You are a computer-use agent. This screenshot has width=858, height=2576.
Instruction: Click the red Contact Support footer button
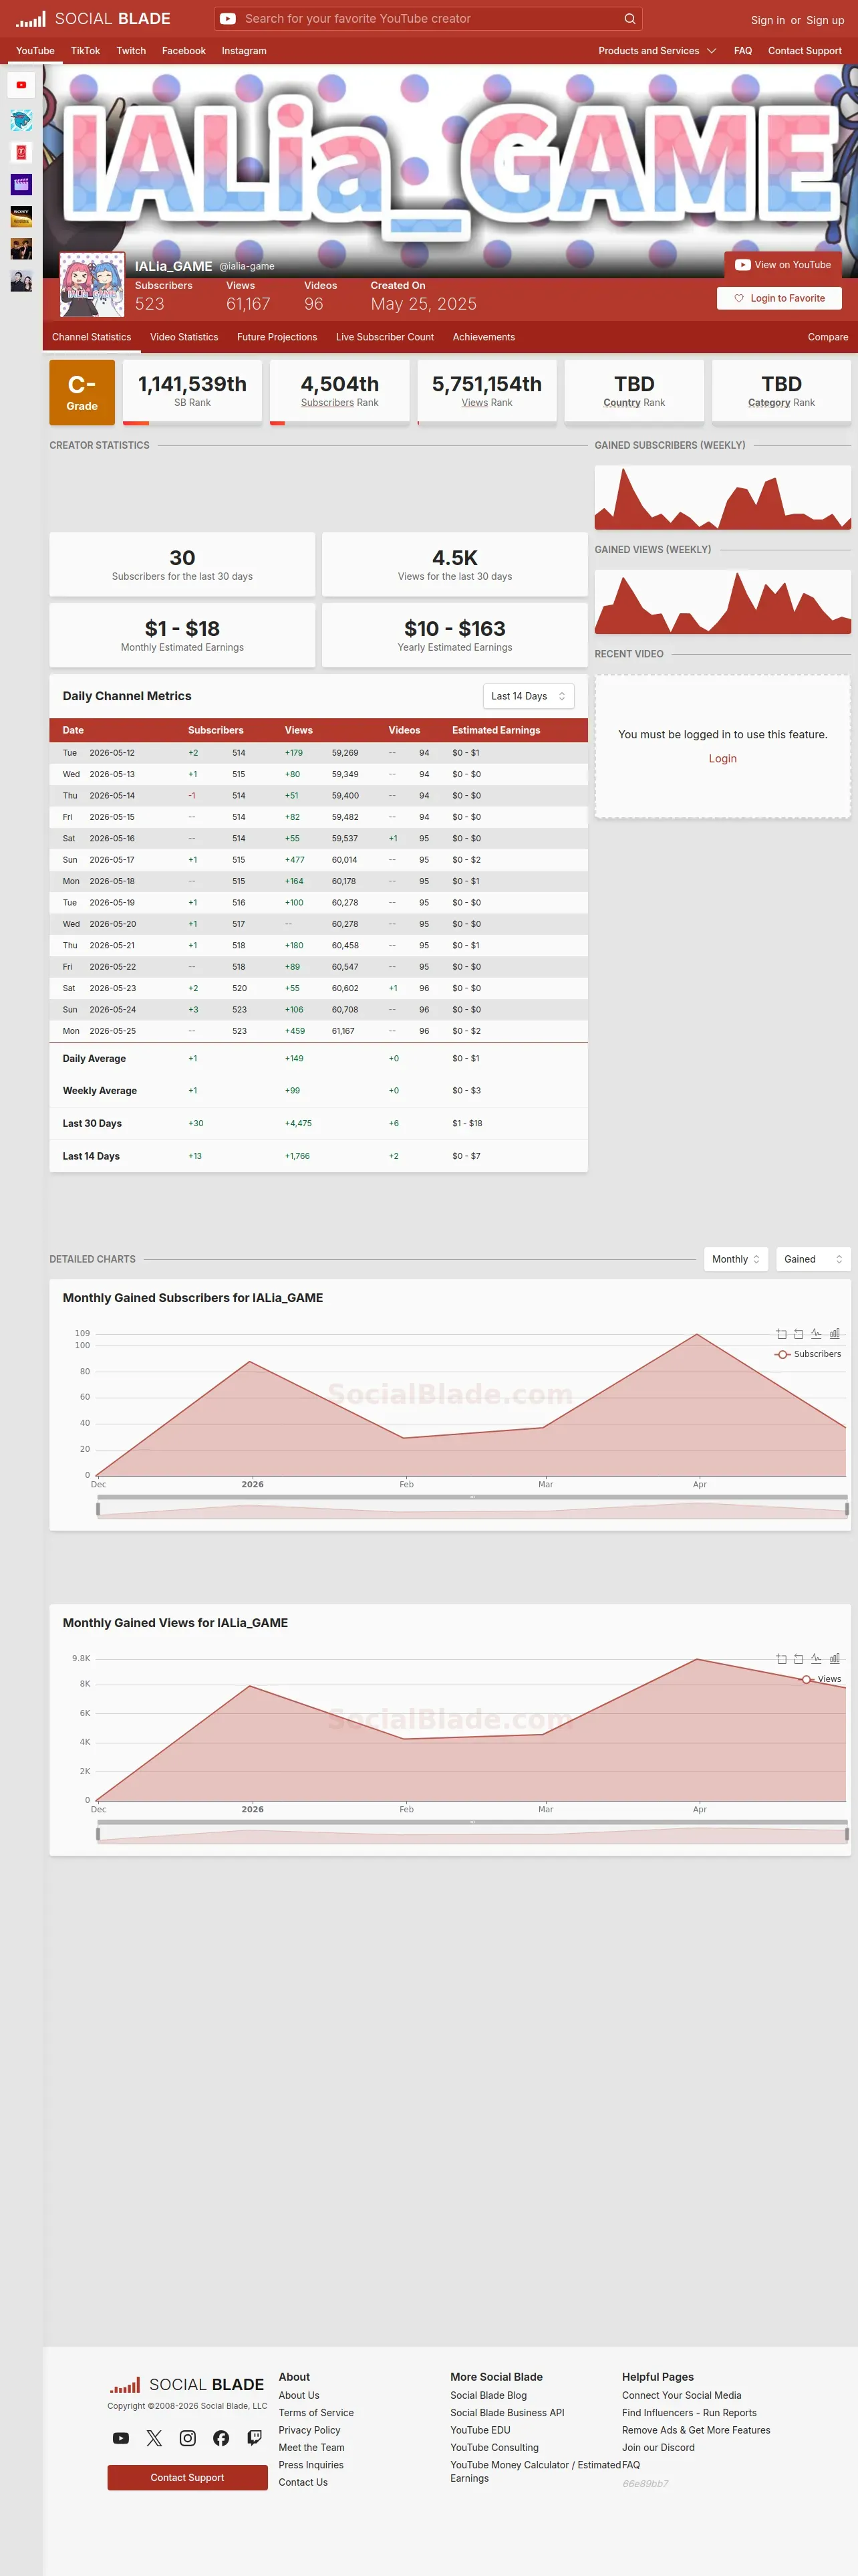[188, 2478]
